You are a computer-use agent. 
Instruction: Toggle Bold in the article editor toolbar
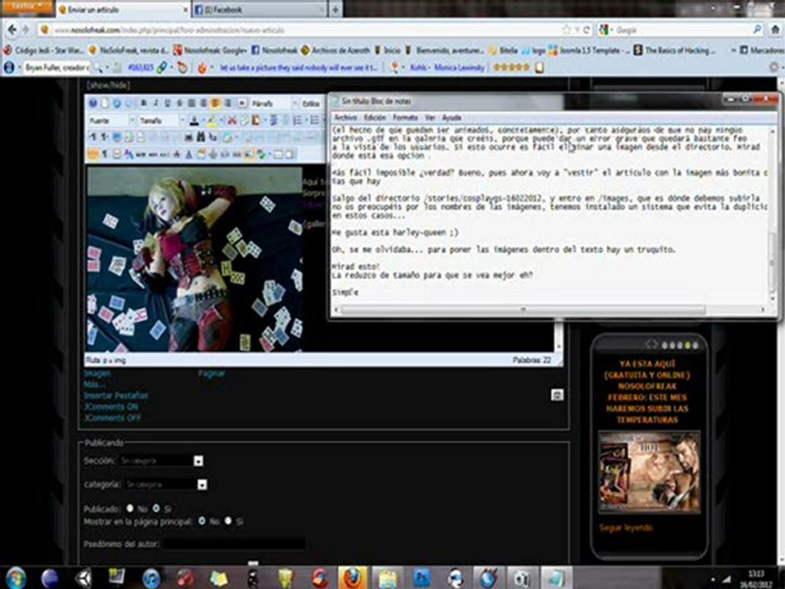(x=143, y=103)
